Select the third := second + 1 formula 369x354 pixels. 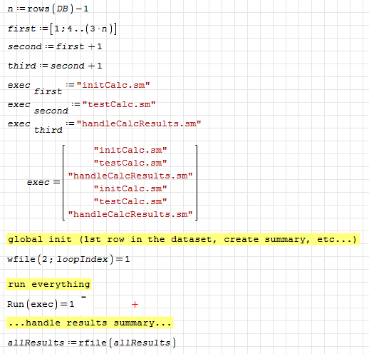point(55,66)
